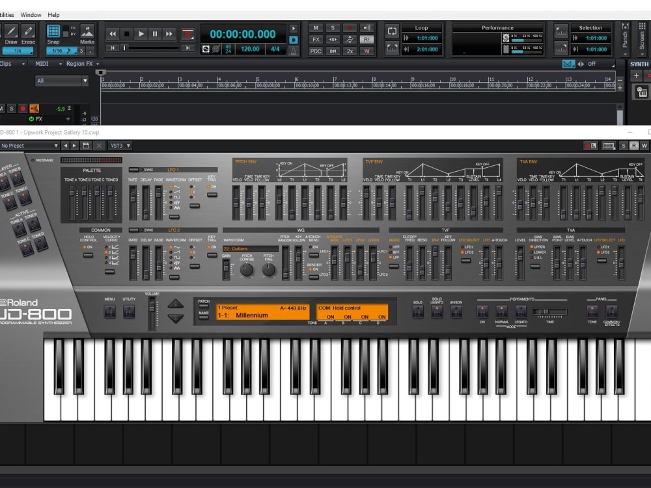This screenshot has width=651, height=488.
Task: Click the 120.00 tempo field
Action: tap(251, 49)
